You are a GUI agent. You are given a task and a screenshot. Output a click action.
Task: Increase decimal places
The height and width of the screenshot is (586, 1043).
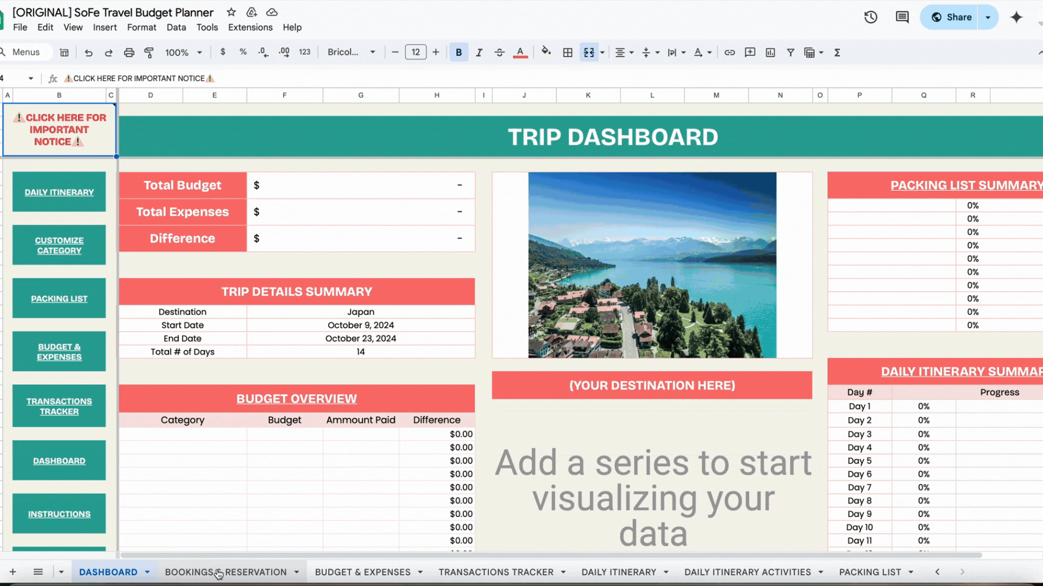point(284,52)
